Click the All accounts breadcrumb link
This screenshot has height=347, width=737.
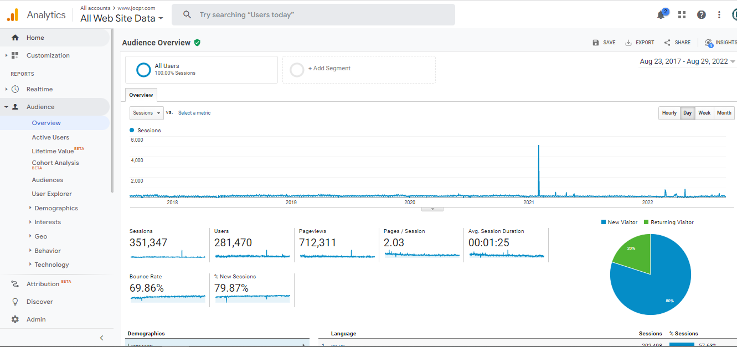tap(95, 8)
